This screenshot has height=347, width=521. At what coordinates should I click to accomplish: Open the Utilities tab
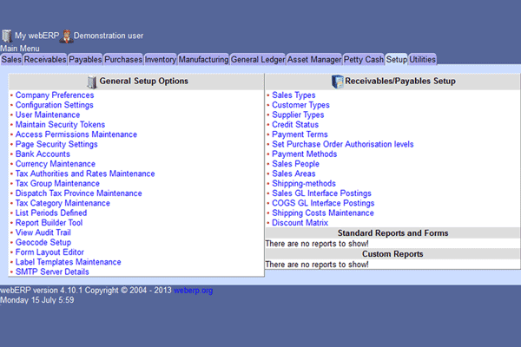(x=423, y=60)
